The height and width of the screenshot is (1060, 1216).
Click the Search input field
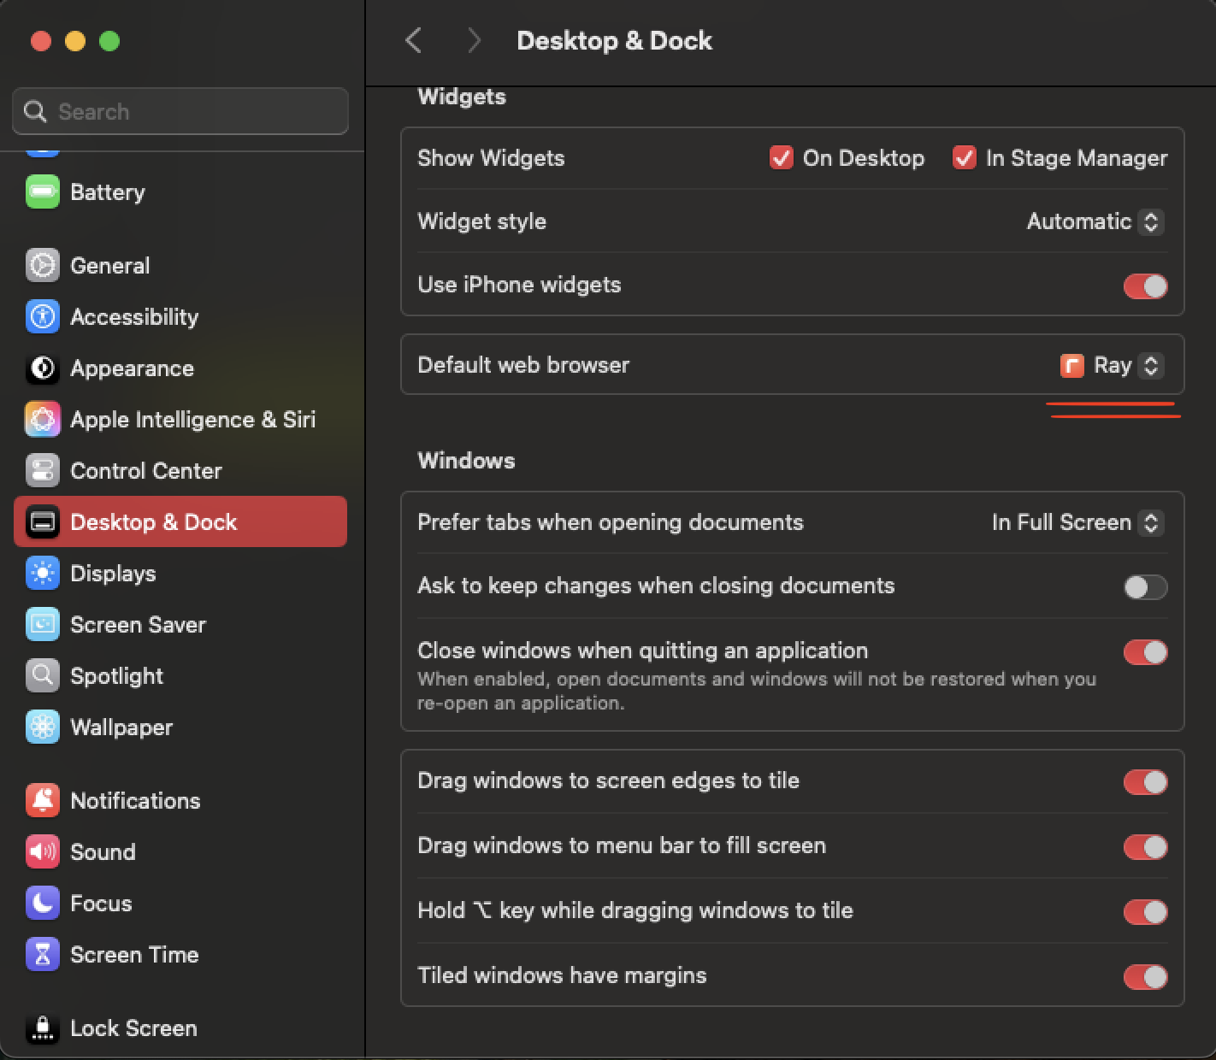click(180, 111)
